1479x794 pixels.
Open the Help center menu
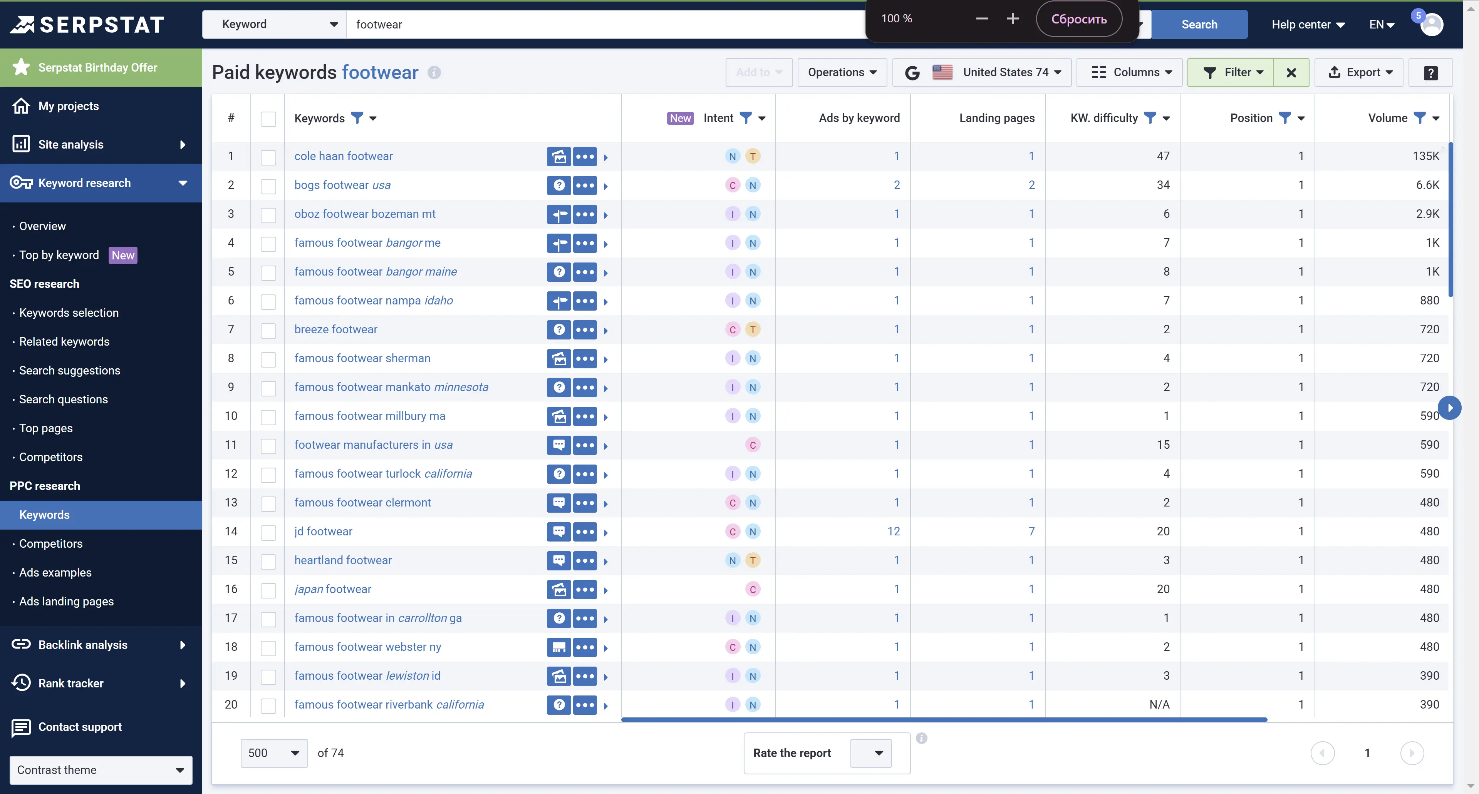[1308, 24]
